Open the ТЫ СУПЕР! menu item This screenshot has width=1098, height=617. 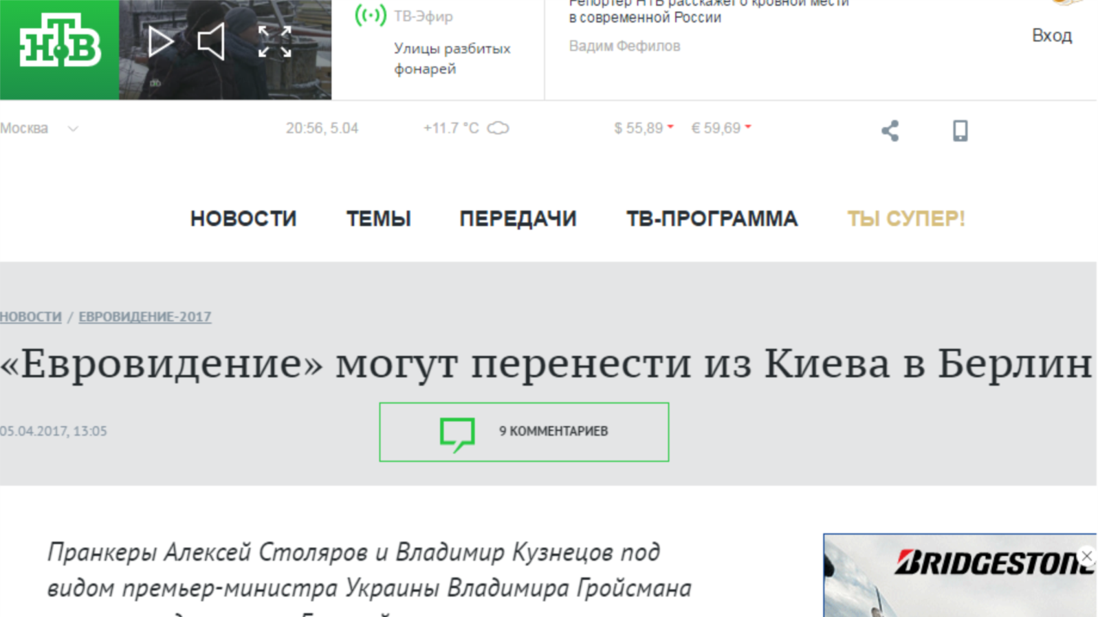pyautogui.click(x=906, y=218)
